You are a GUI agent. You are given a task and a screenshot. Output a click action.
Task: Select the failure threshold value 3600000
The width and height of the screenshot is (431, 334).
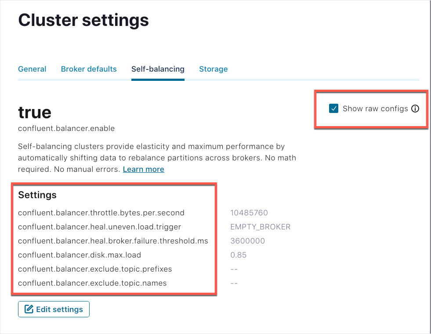pyautogui.click(x=247, y=241)
